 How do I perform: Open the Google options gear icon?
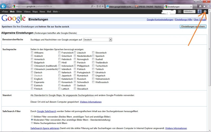coord(205,12)
